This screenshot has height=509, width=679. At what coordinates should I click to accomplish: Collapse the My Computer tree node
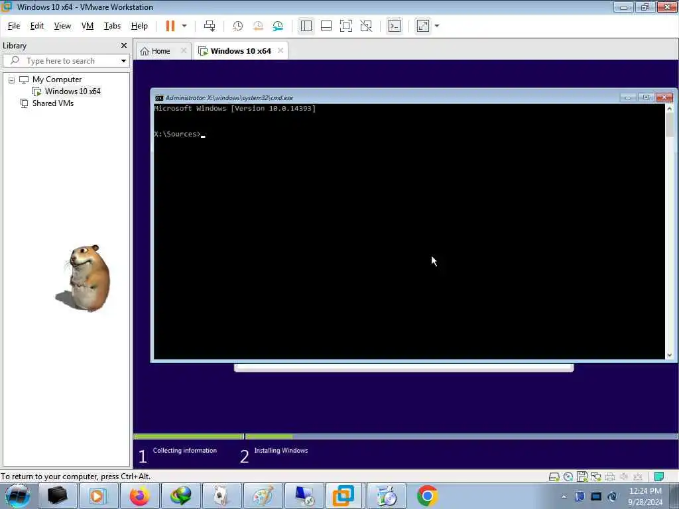coord(12,80)
